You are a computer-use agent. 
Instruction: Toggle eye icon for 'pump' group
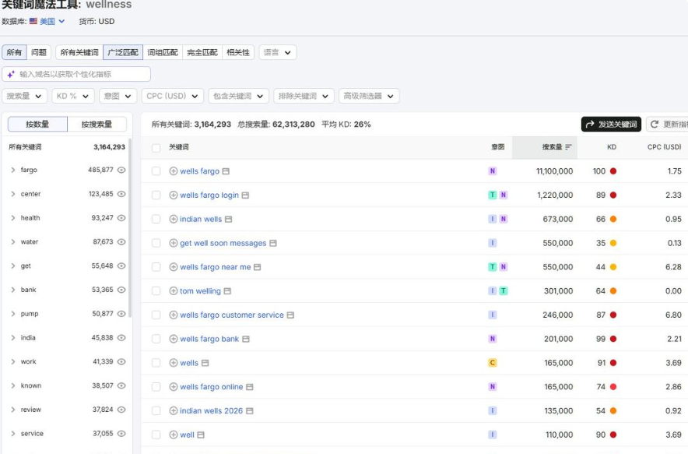pyautogui.click(x=121, y=314)
